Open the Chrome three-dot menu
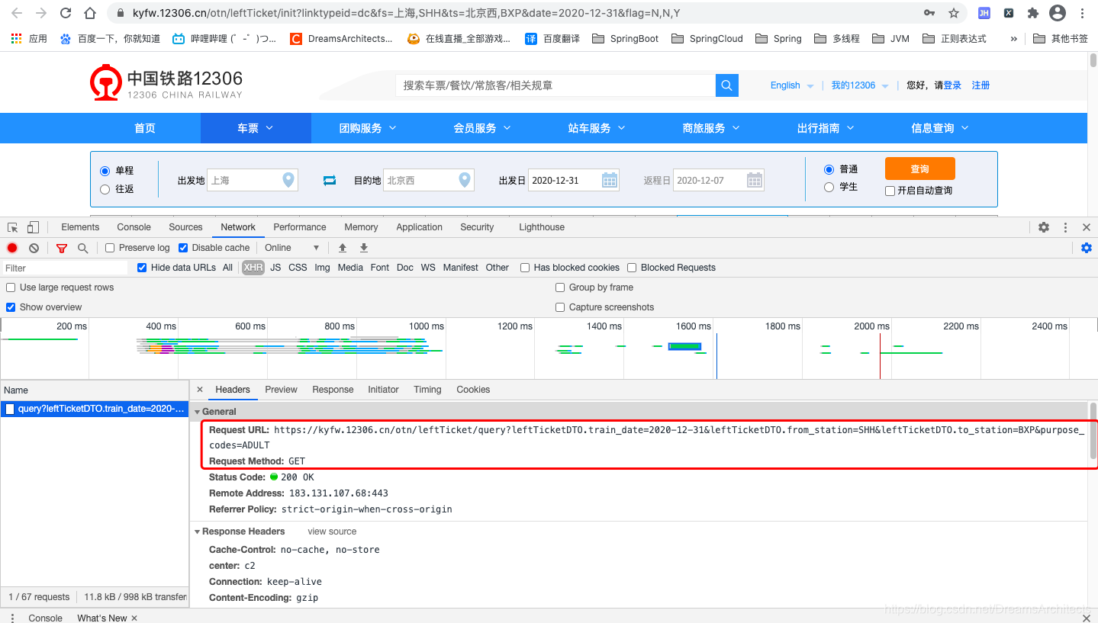Image resolution: width=1098 pixels, height=623 pixels. [1083, 13]
